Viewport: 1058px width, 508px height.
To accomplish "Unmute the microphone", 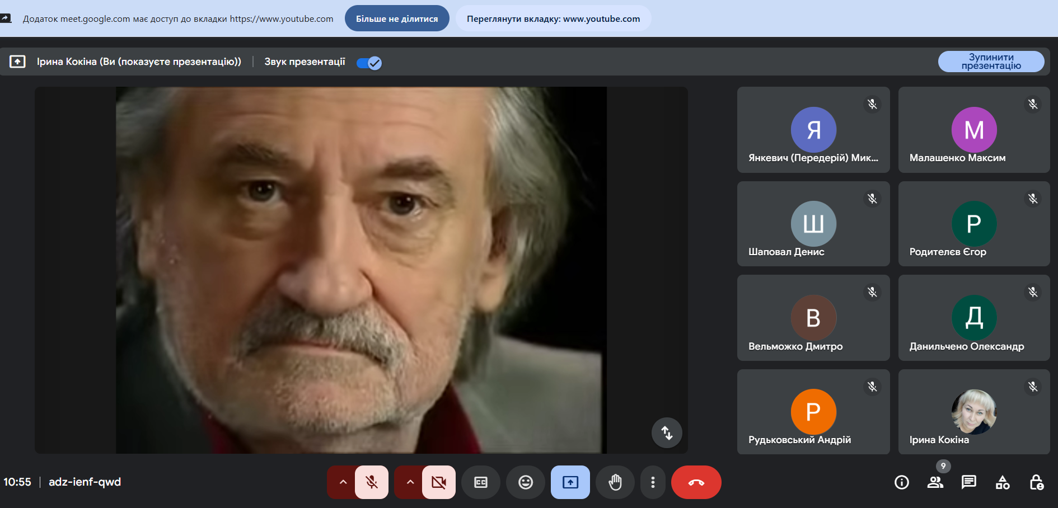I will 372,482.
